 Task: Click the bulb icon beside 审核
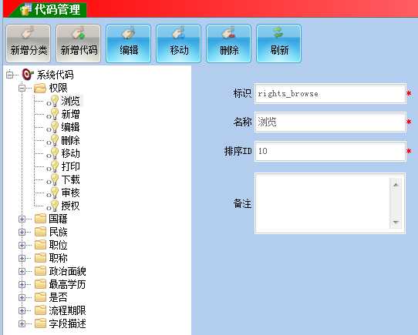55,193
